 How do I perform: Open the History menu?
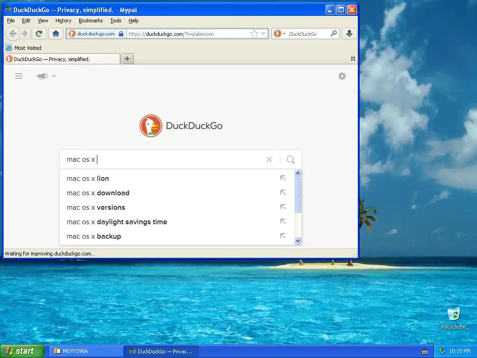coord(63,21)
